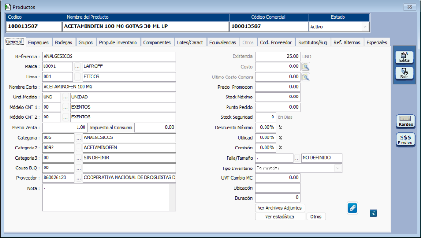Open the Lotes/Caract tab
422x239 pixels.
click(x=190, y=42)
